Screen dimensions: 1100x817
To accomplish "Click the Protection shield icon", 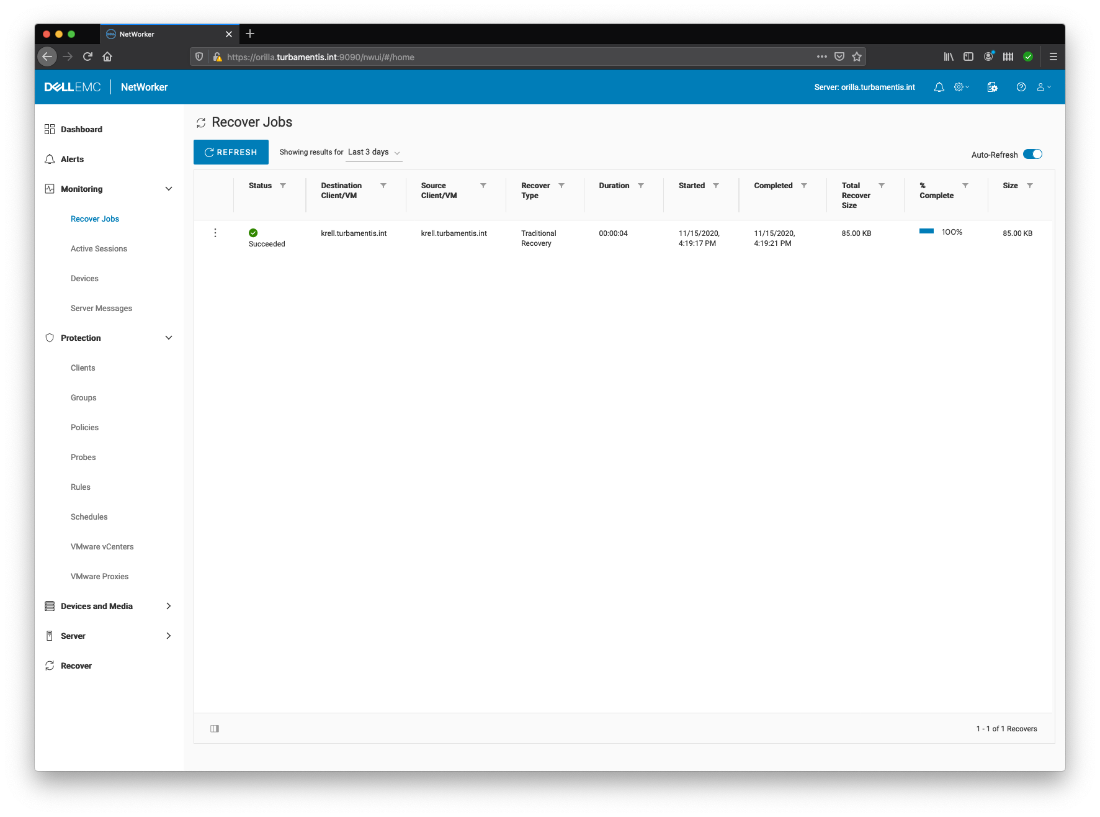I will point(50,337).
